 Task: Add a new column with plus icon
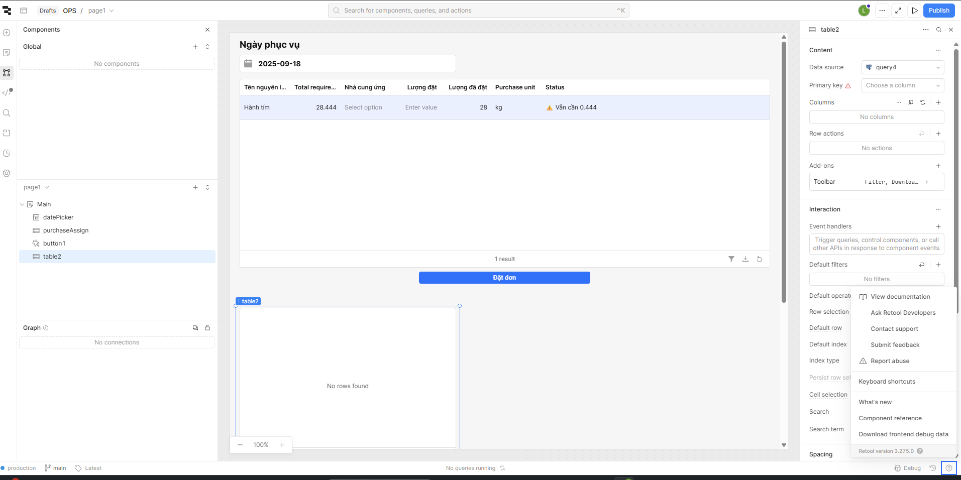point(938,102)
